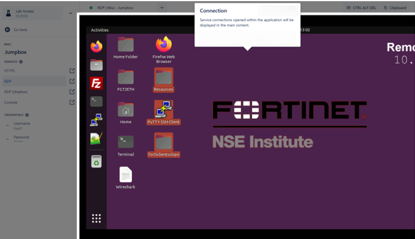Screen dimensions: 415x239
Task: Expand the Password credential row
Action: click(x=8, y=139)
